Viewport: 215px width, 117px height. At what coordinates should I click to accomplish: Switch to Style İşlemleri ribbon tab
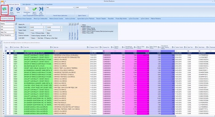[27, 4]
